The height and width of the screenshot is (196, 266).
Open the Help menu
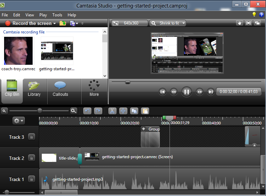72,15
